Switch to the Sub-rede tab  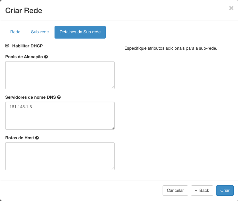click(x=40, y=32)
